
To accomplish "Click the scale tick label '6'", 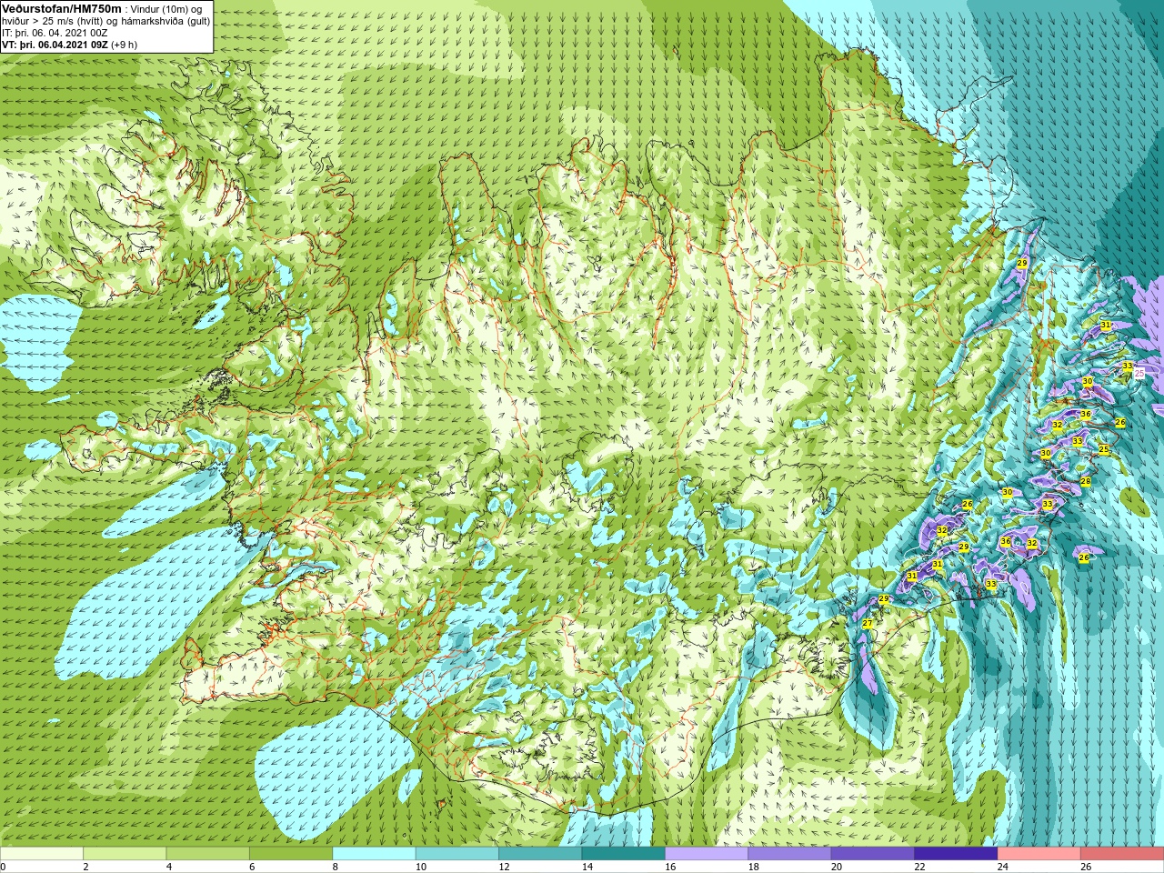I will 252,867.
